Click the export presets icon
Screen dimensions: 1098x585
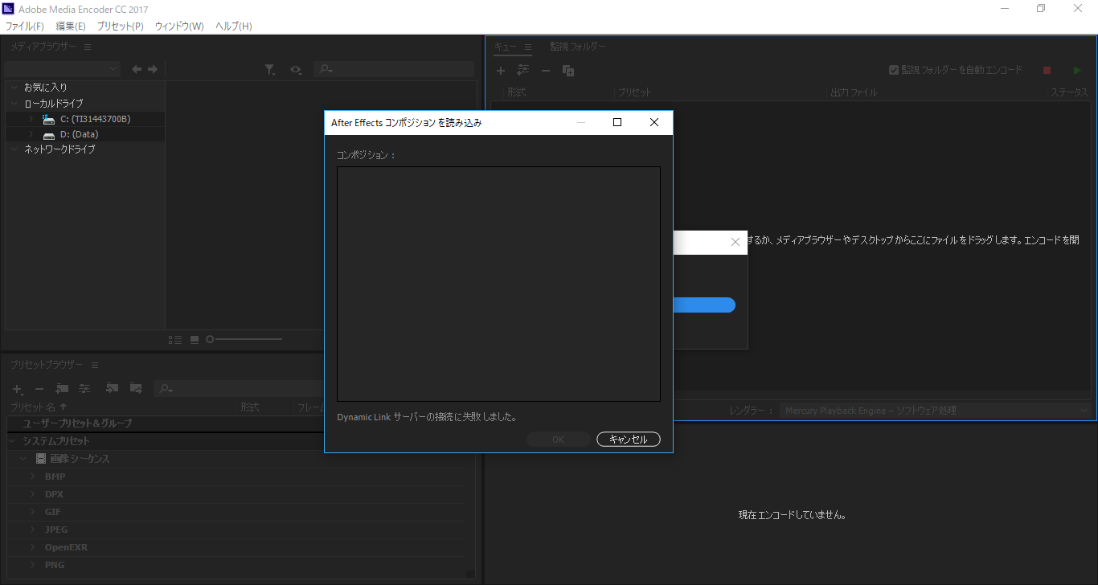tap(136, 389)
